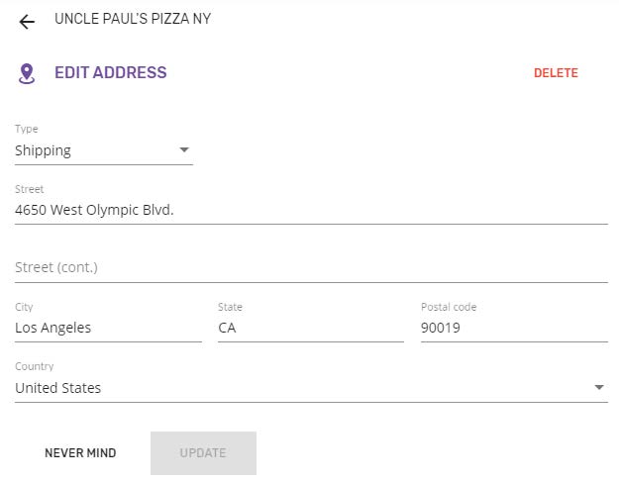Click the NEVER MIND button
619x482 pixels.
pos(80,453)
